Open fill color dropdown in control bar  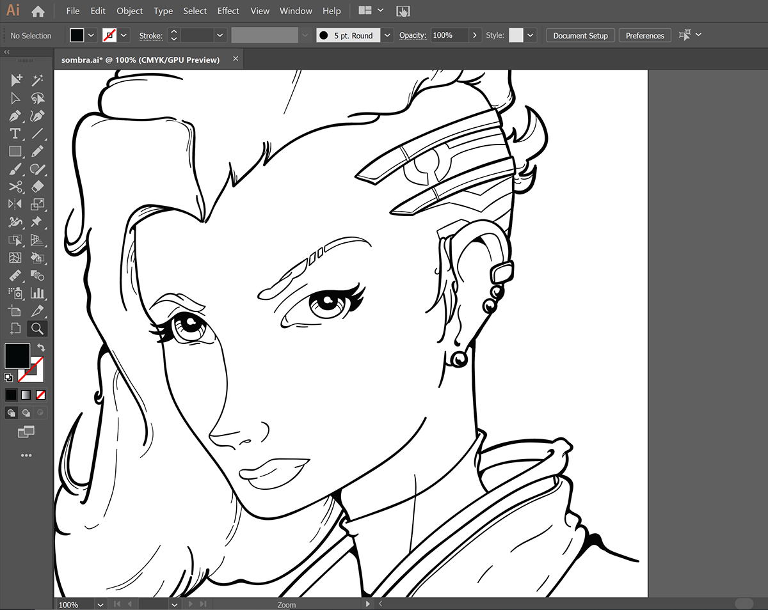pos(91,35)
